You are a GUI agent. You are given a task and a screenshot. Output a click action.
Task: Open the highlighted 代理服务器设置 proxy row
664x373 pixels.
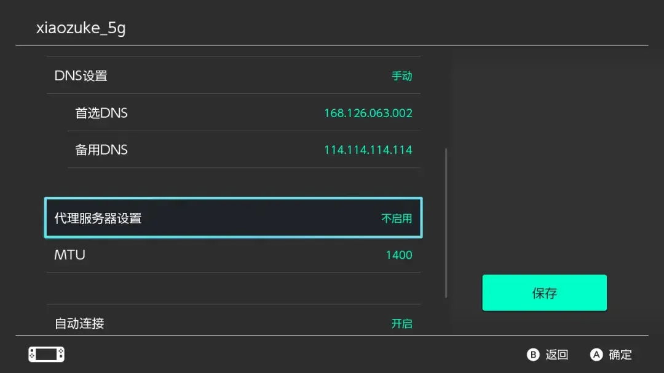[234, 218]
